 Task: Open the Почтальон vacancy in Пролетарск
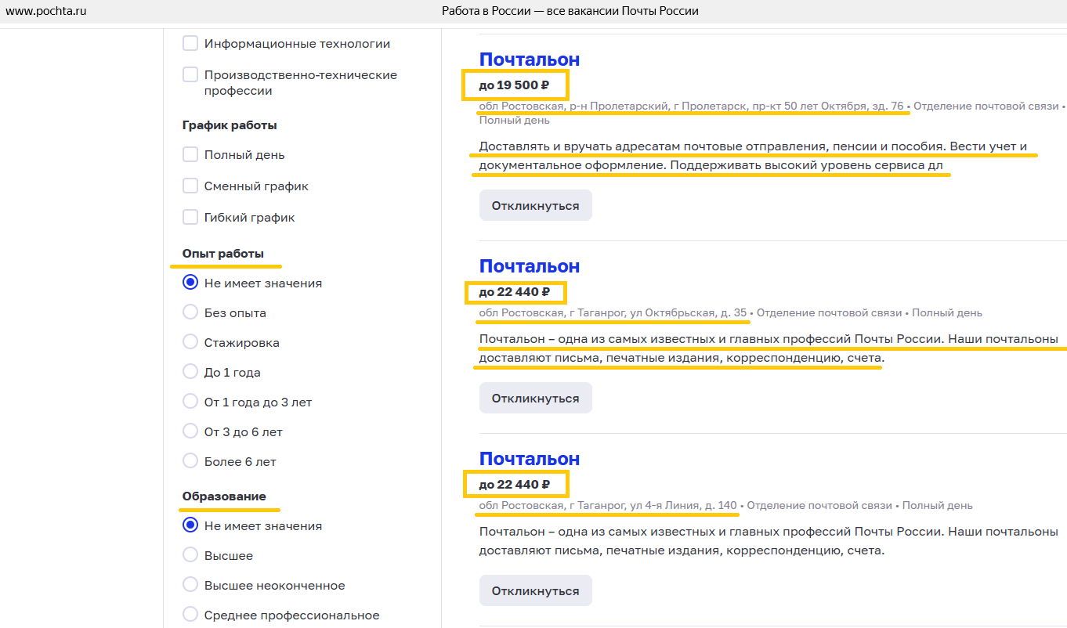[x=530, y=60]
